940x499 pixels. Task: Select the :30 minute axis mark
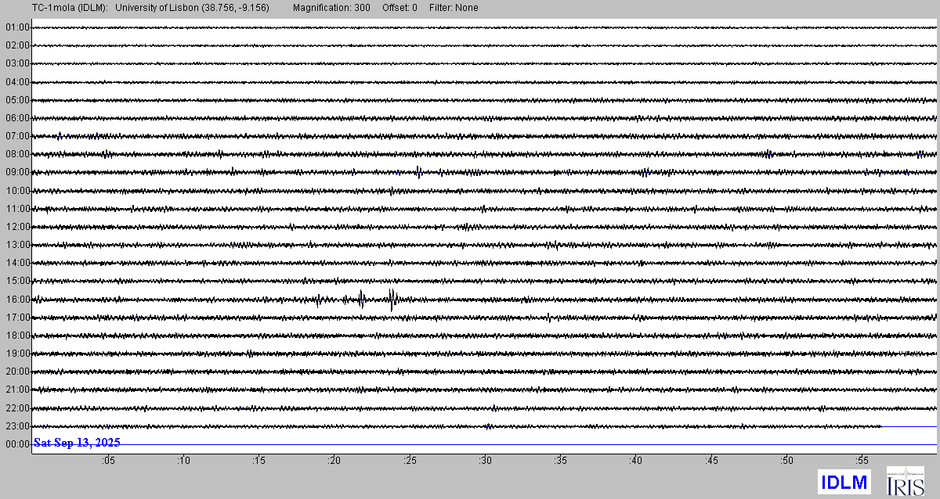point(485,461)
